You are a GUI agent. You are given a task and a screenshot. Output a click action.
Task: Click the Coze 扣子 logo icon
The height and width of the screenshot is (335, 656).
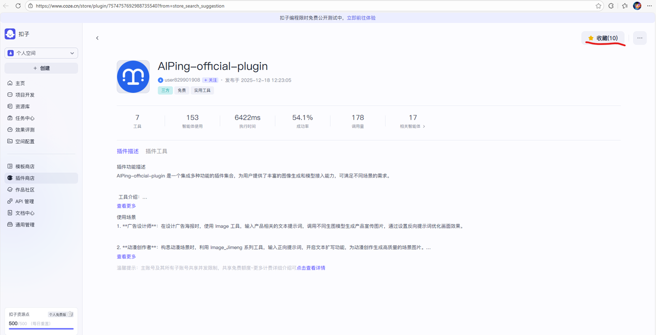click(x=10, y=34)
